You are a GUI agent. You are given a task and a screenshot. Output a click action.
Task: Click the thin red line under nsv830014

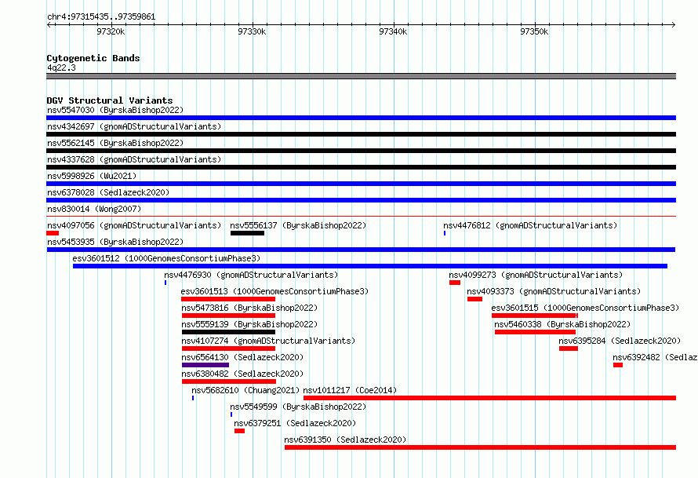click(361, 217)
